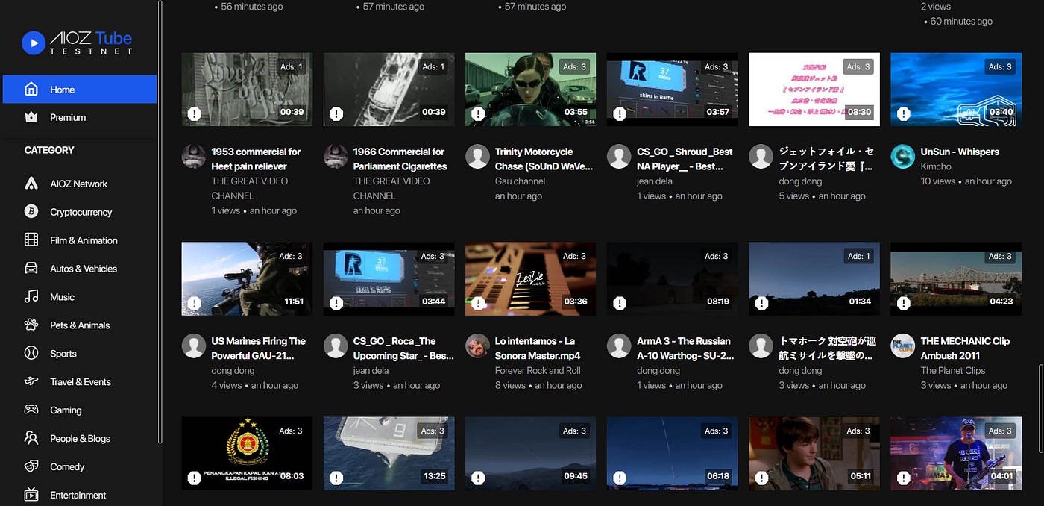Click the Premium crown icon
This screenshot has height=506, width=1044.
(x=31, y=117)
